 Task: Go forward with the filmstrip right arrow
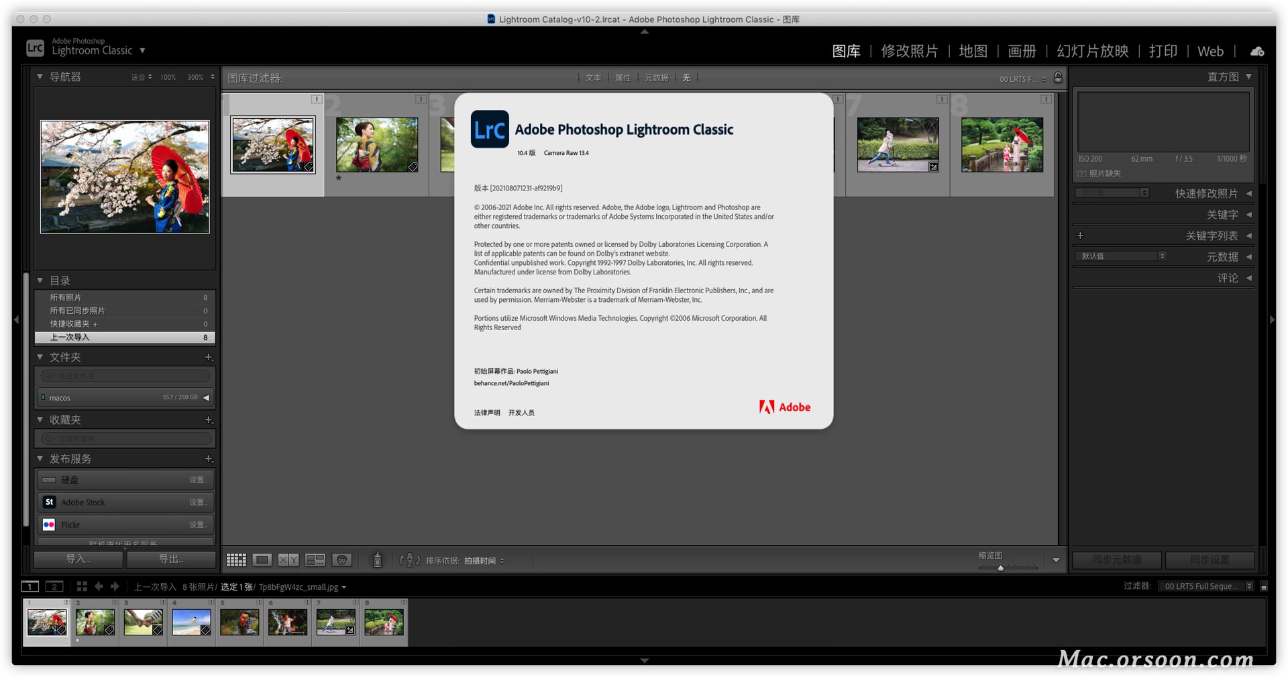coord(115,586)
